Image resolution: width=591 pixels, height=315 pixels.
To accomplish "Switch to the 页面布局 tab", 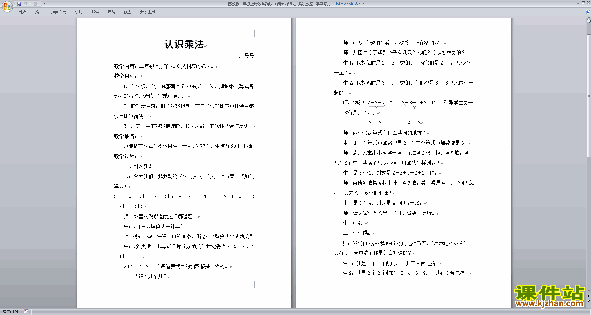I will coord(59,12).
